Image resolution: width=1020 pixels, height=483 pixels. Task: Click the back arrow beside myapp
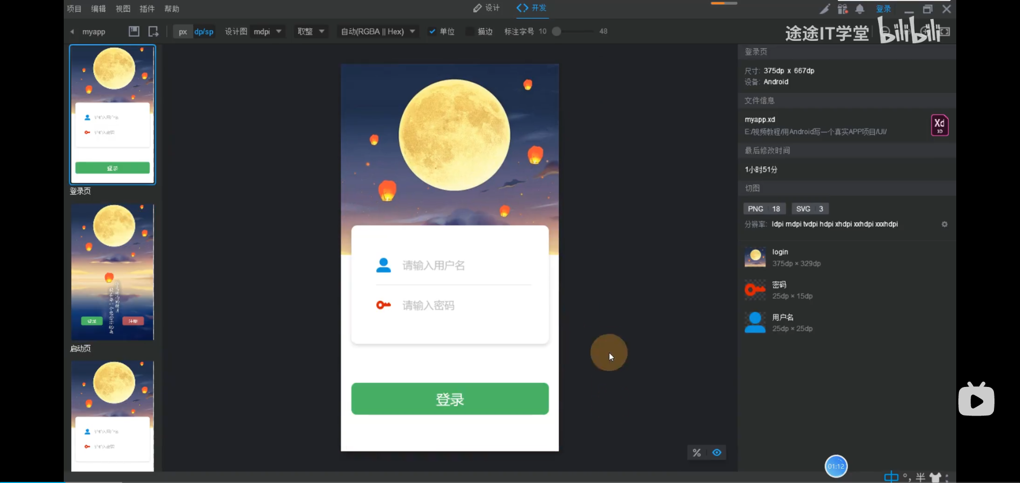(72, 32)
